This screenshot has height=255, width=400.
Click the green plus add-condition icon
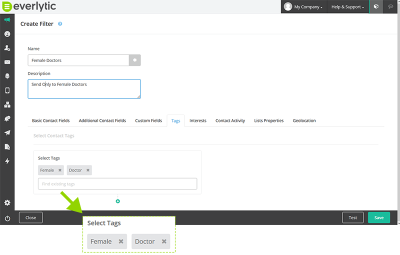pyautogui.click(x=117, y=201)
